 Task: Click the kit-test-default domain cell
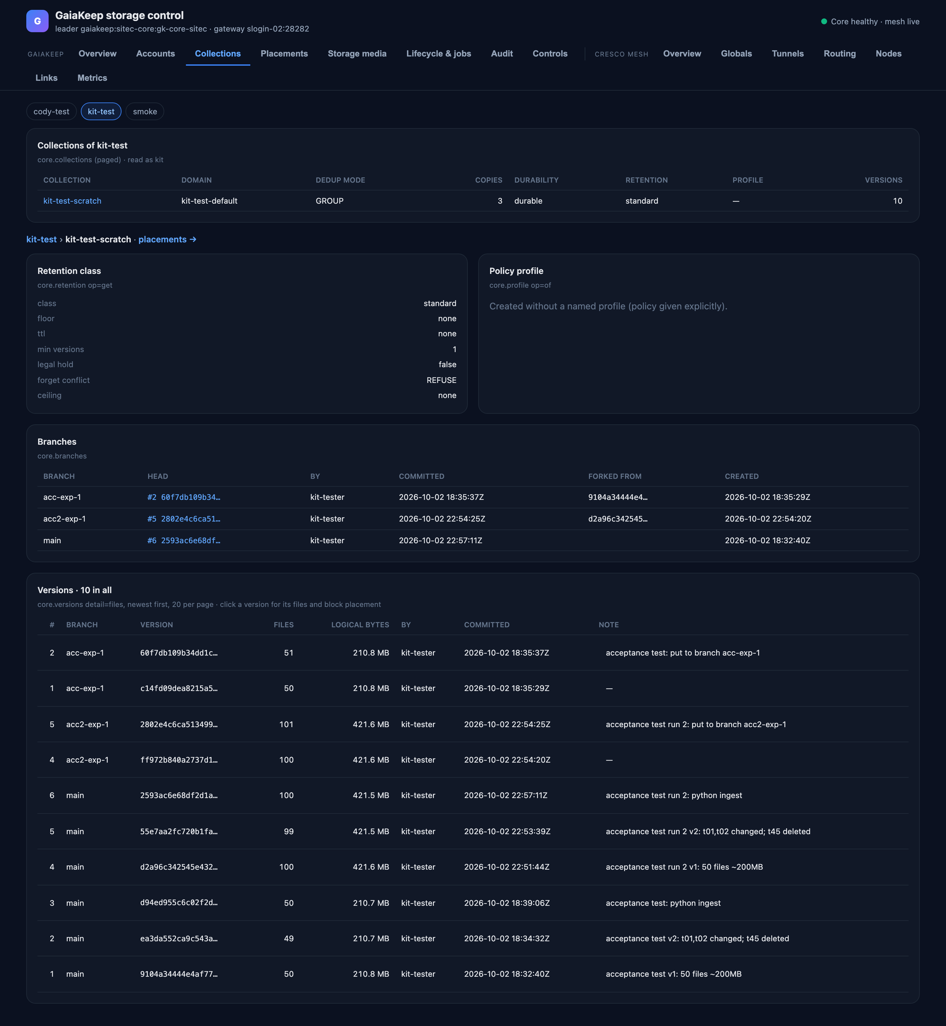coord(209,201)
